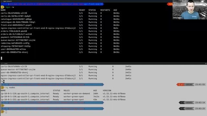Click the ROLES column header
Viewport: 207px width, 116px height.
point(67,91)
